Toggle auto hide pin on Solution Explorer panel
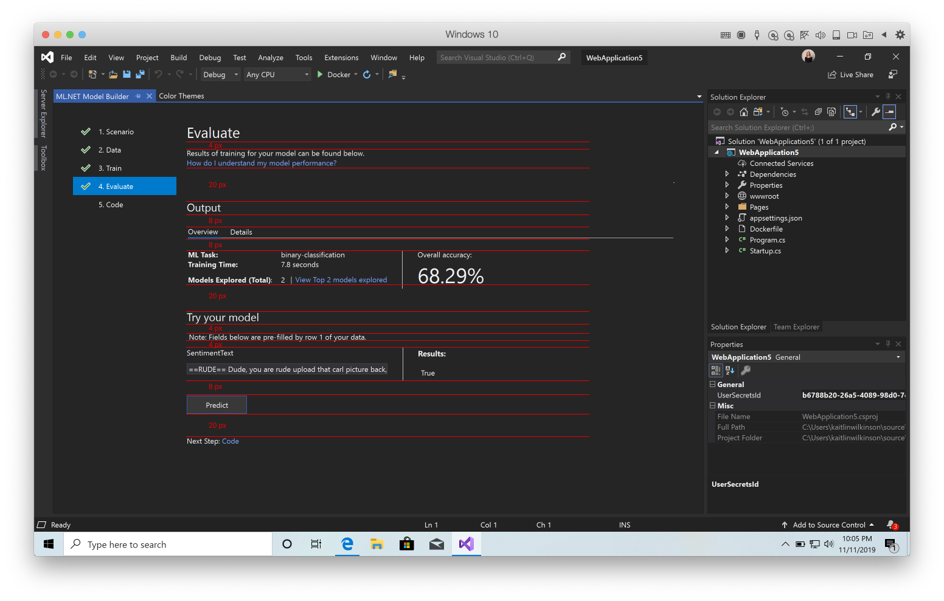 click(888, 97)
